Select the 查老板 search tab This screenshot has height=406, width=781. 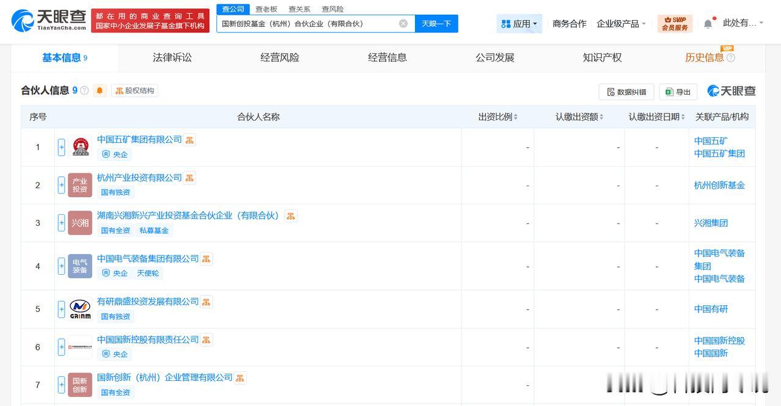tap(266, 9)
